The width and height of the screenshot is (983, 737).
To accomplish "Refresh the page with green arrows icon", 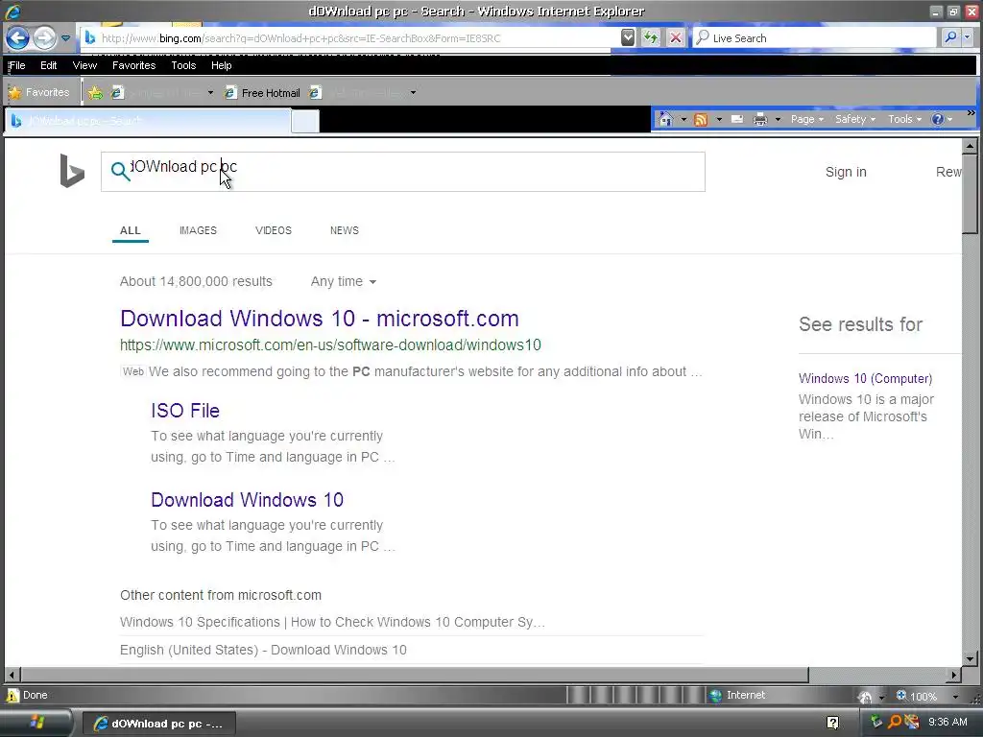I will pyautogui.click(x=651, y=38).
